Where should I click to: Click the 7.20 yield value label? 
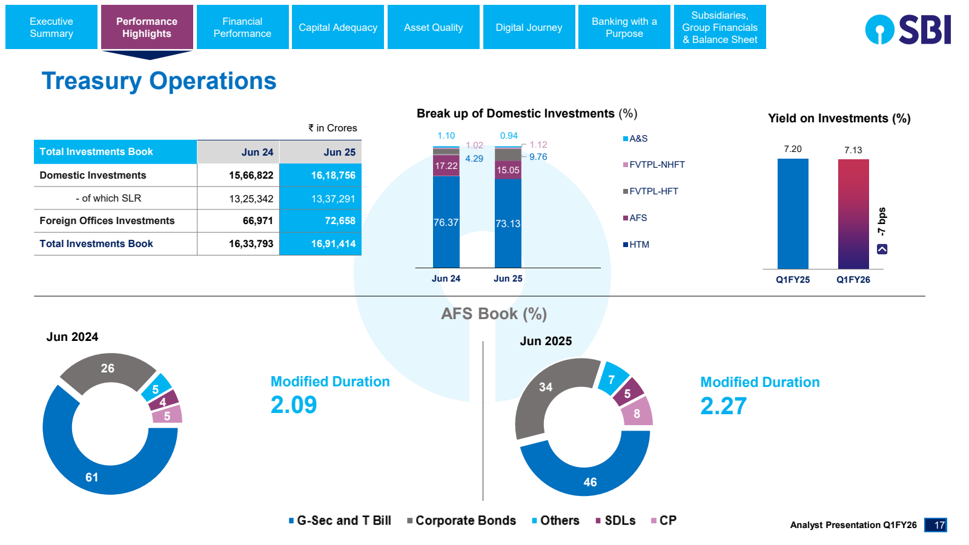point(793,149)
